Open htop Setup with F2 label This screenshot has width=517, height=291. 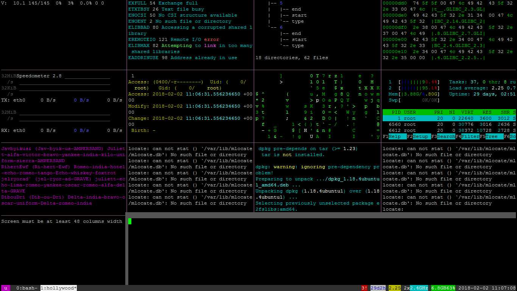pyautogui.click(x=419, y=136)
